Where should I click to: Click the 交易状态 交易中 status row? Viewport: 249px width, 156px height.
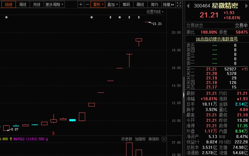217,26
